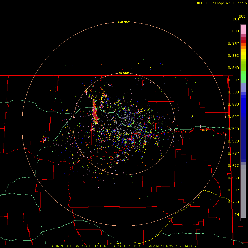The width and height of the screenshot is (248, 248).
Task: Click the 1.000 legend value
Action: pos(233,31)
